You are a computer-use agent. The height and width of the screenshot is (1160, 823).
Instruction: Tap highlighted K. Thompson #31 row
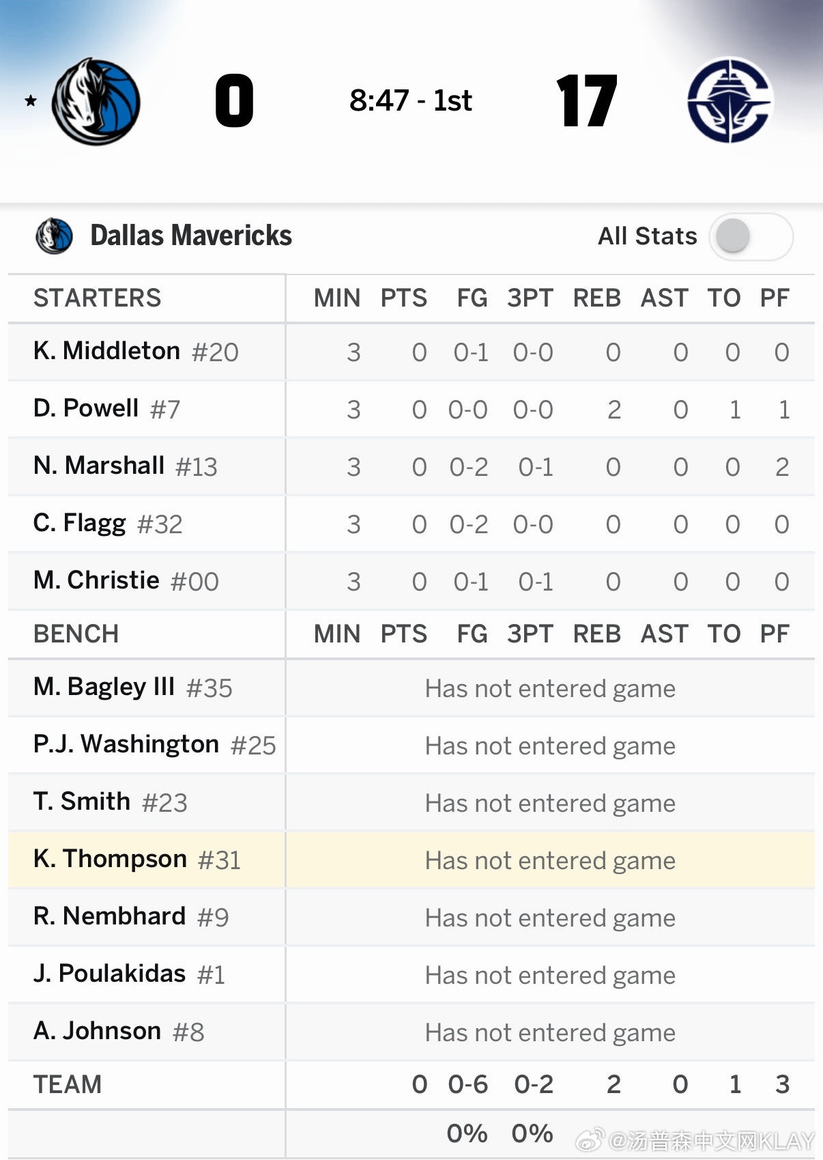(x=136, y=860)
